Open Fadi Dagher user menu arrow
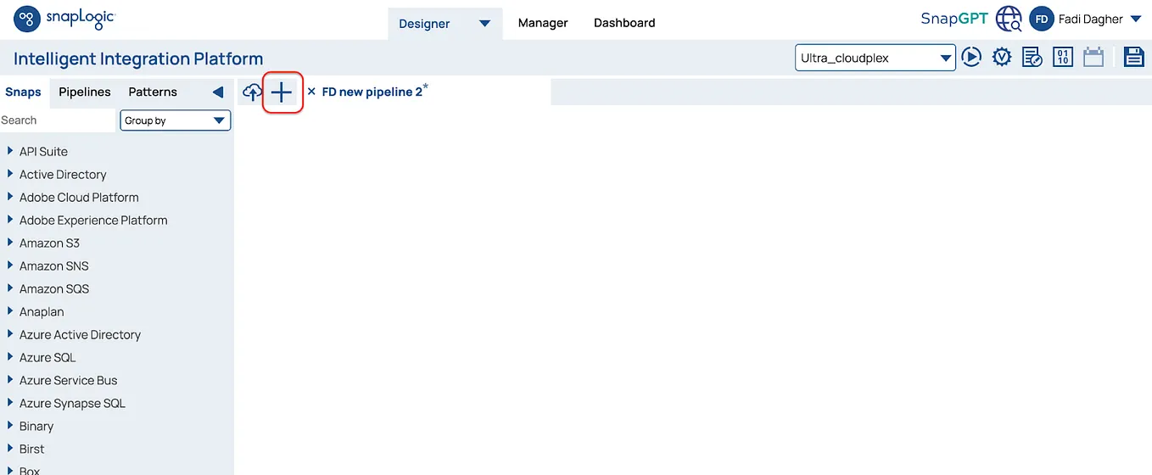The height and width of the screenshot is (475, 1152). click(x=1137, y=19)
